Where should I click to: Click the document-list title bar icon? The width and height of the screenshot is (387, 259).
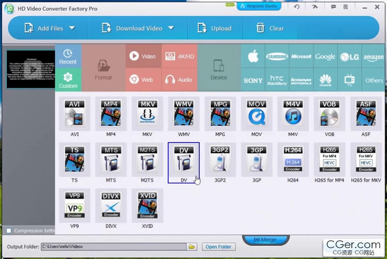click(x=346, y=7)
